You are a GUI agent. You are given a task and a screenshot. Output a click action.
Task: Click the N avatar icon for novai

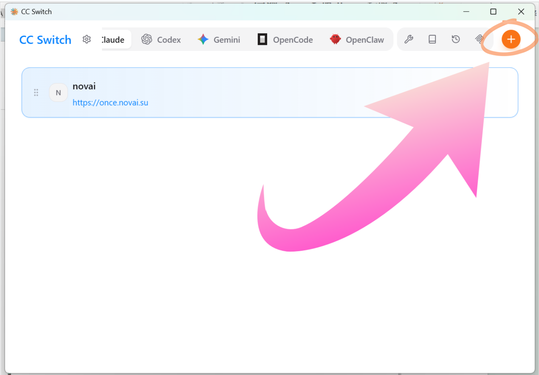[x=58, y=92]
